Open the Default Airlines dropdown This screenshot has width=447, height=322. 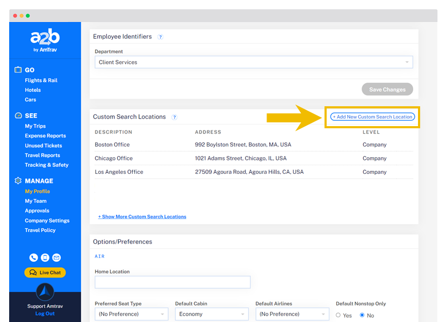pyautogui.click(x=292, y=314)
